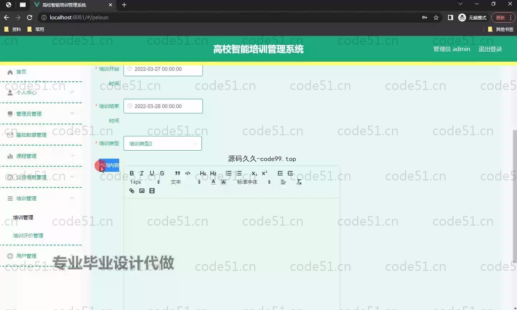Toggle underline formatting in the editor

pos(152,173)
